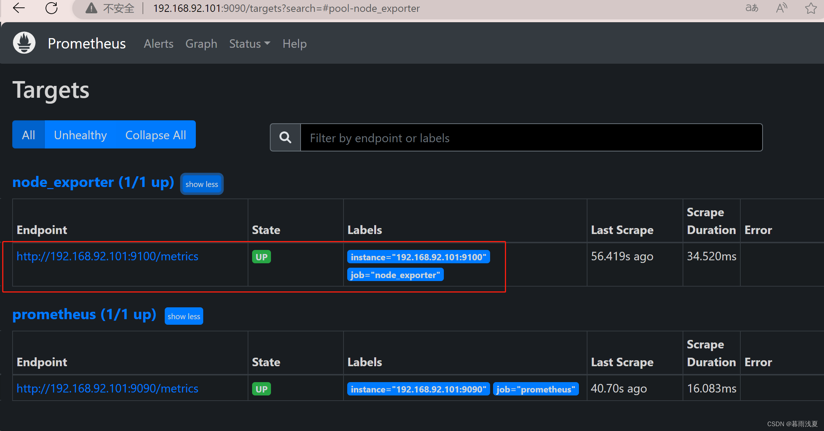
Task: Click the 34.520ms scrape duration value
Action: point(711,256)
